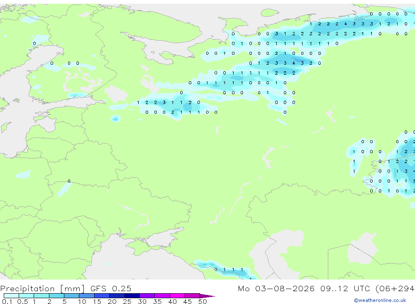415x304 pixels.
Task: Pick the 40–45 mm magenta-purple legend swatch
Action: point(177,296)
